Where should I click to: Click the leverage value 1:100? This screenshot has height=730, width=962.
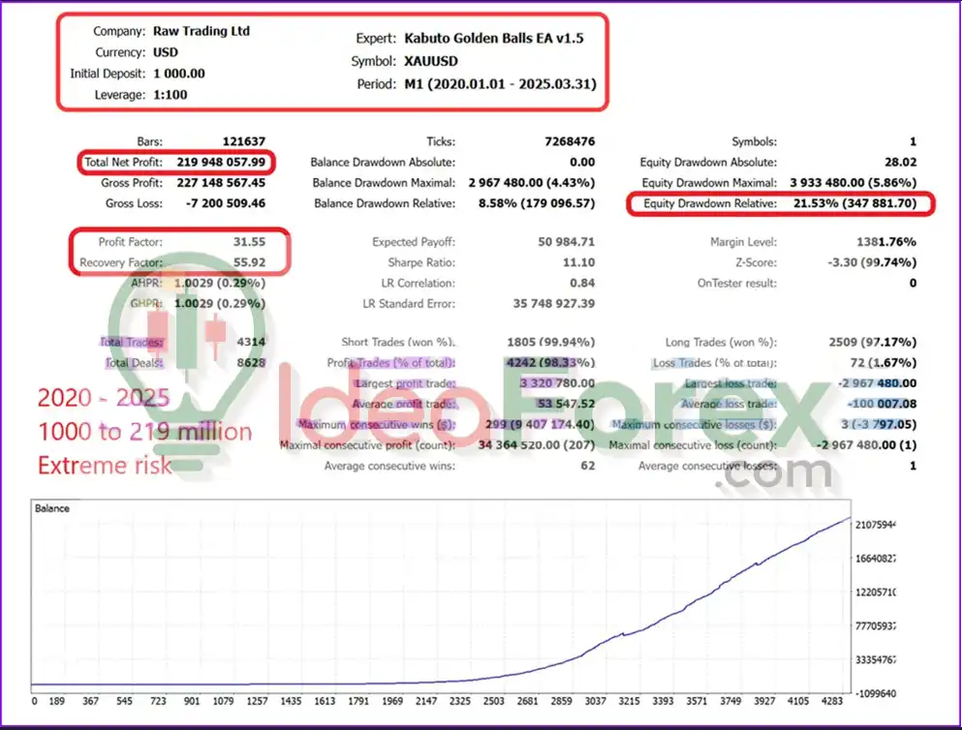(170, 94)
